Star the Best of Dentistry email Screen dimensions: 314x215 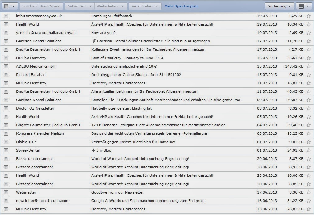(309, 58)
